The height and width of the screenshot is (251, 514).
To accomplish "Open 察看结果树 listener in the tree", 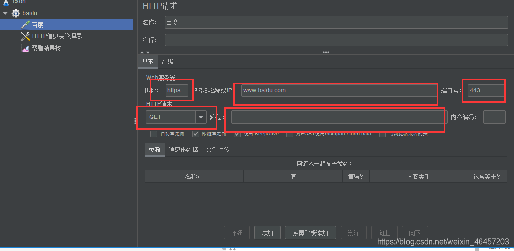I will 46,48.
